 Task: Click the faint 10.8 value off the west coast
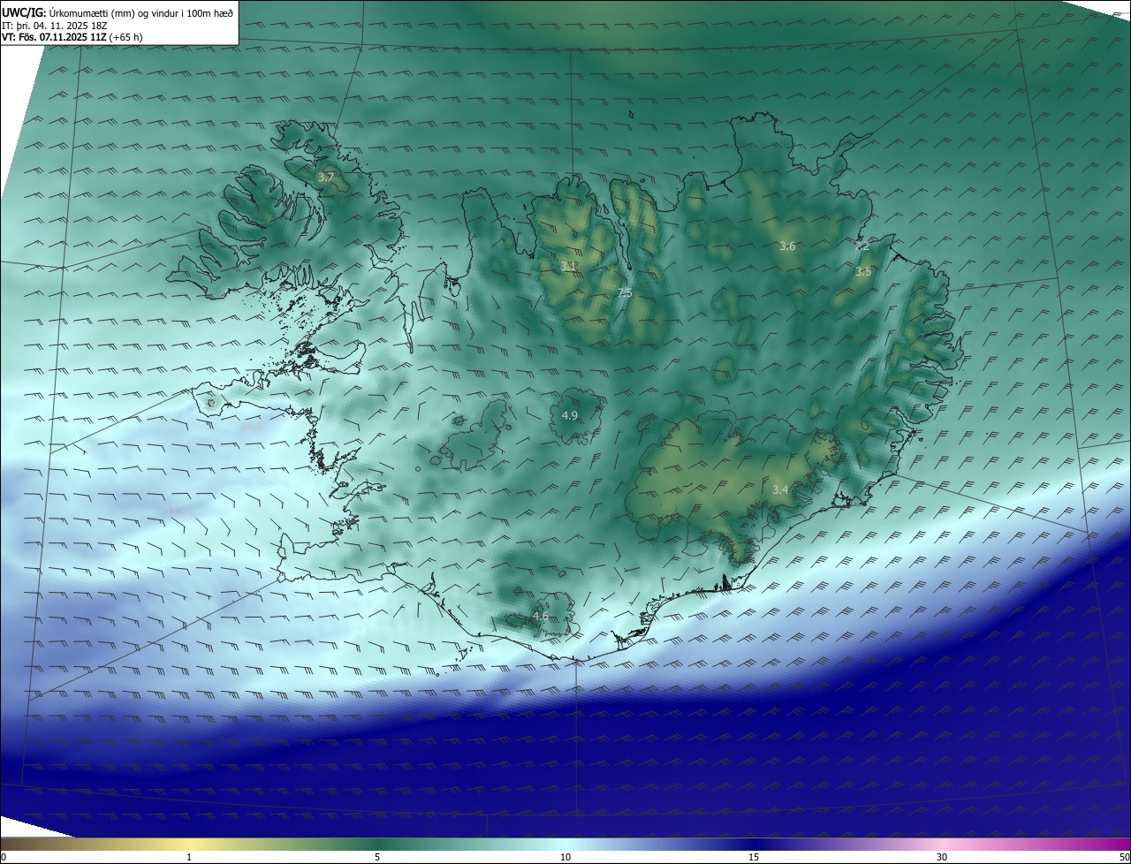click(253, 427)
